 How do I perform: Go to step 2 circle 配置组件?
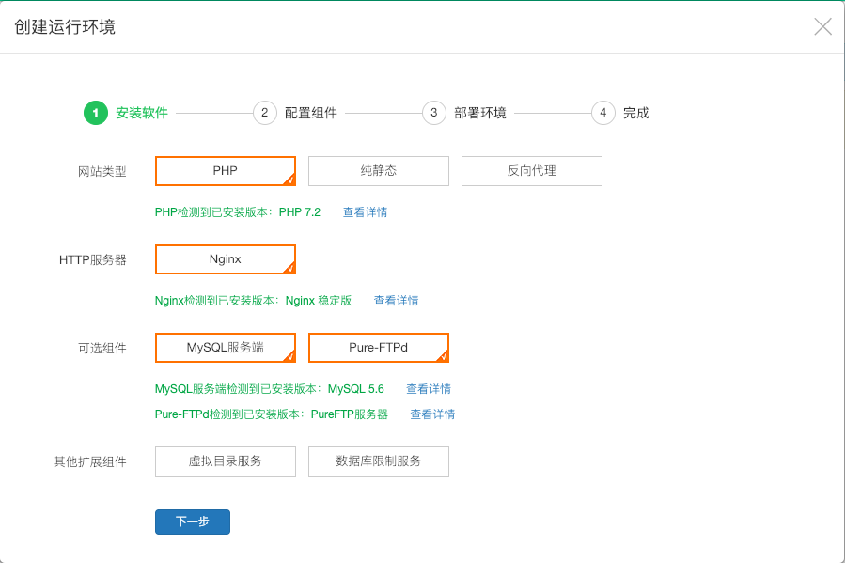pos(265,113)
